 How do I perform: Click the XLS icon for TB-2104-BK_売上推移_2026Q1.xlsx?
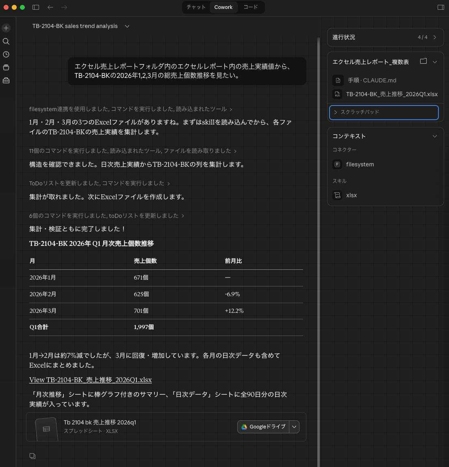[x=337, y=94]
